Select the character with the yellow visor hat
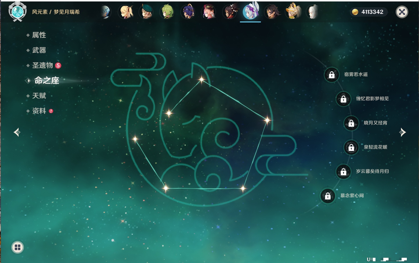 tap(293, 11)
